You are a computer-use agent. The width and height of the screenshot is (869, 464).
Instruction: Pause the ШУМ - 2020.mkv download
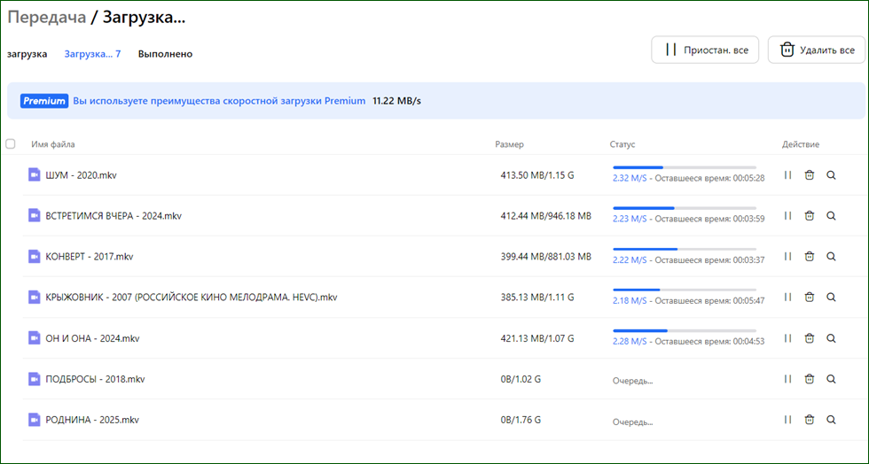click(x=787, y=175)
